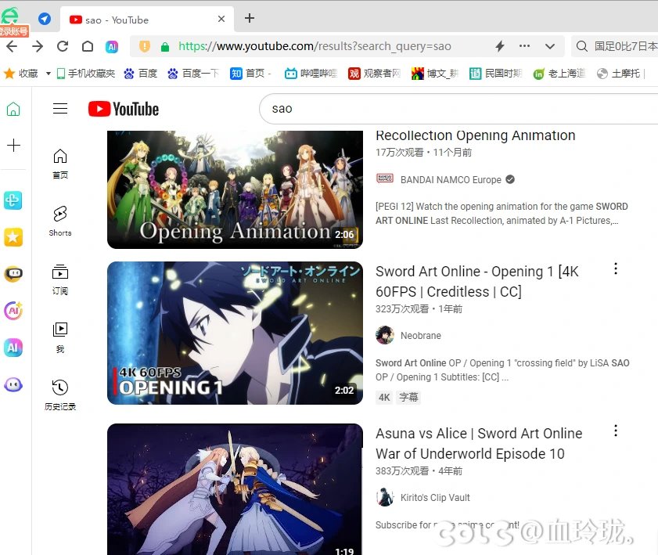Screen dimensions: 658x555
Task: Open the yellow chat-bubble face app in sidebar
Action: pyautogui.click(x=13, y=274)
